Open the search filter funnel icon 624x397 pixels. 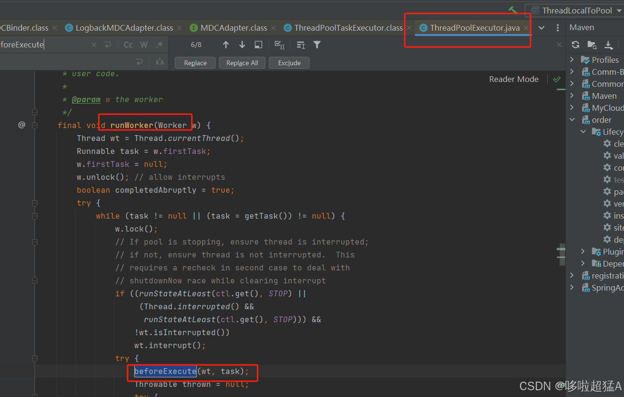(317, 44)
